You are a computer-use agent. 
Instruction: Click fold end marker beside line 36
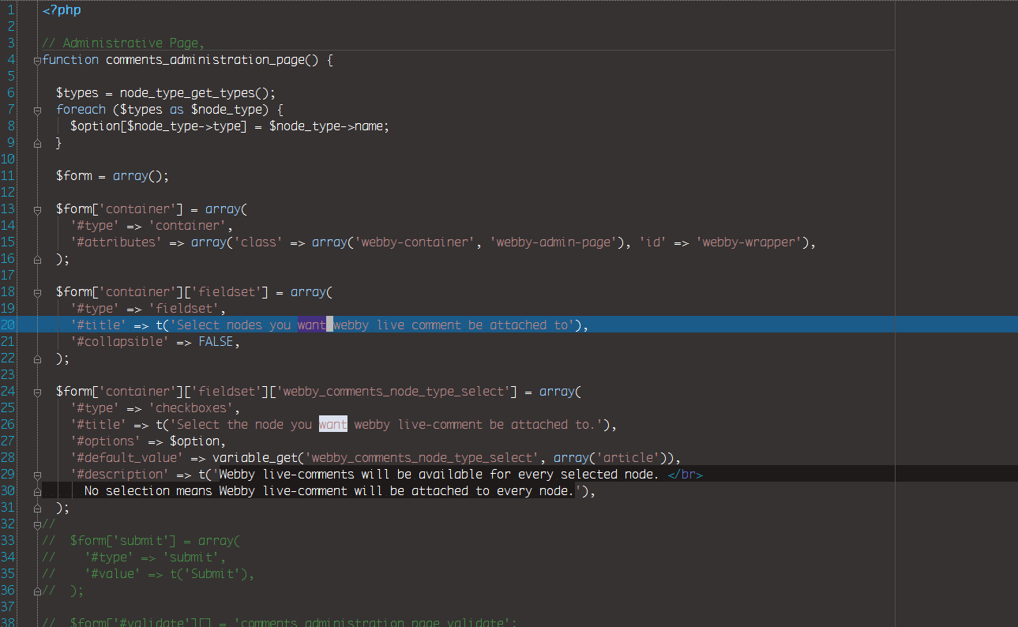click(x=37, y=591)
